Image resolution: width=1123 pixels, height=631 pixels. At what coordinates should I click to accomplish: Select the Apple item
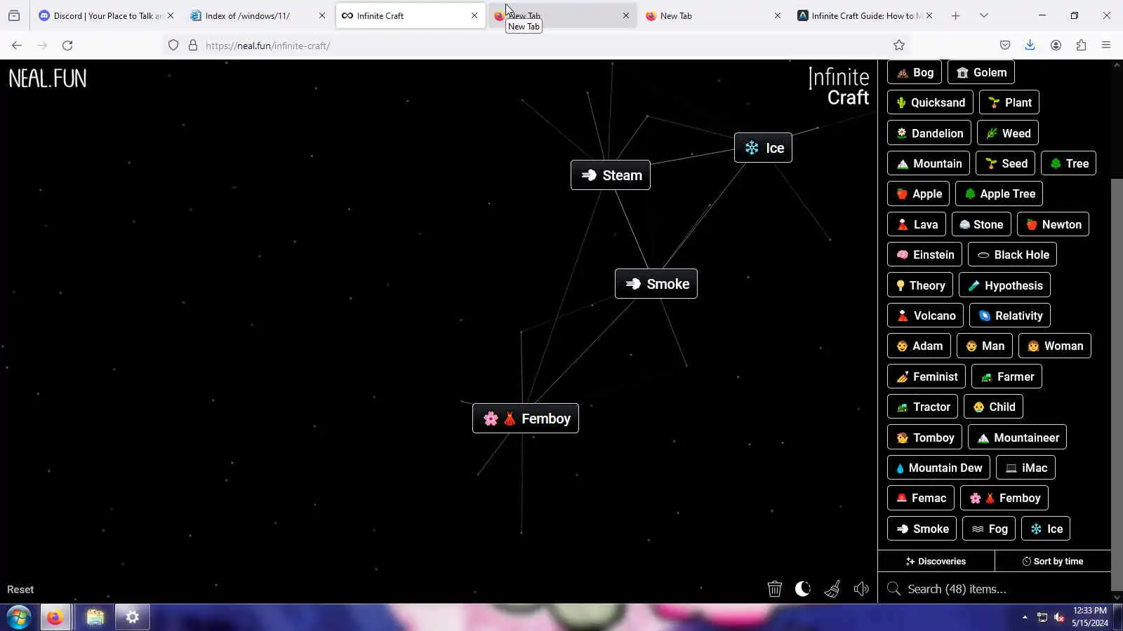click(x=918, y=194)
